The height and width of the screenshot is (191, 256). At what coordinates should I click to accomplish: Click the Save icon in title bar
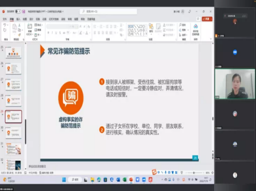click(x=24, y=11)
